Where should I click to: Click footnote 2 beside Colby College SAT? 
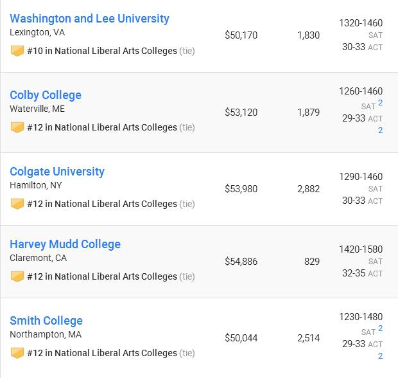380,103
